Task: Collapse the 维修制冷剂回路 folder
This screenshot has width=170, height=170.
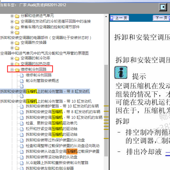Action: point(12,70)
